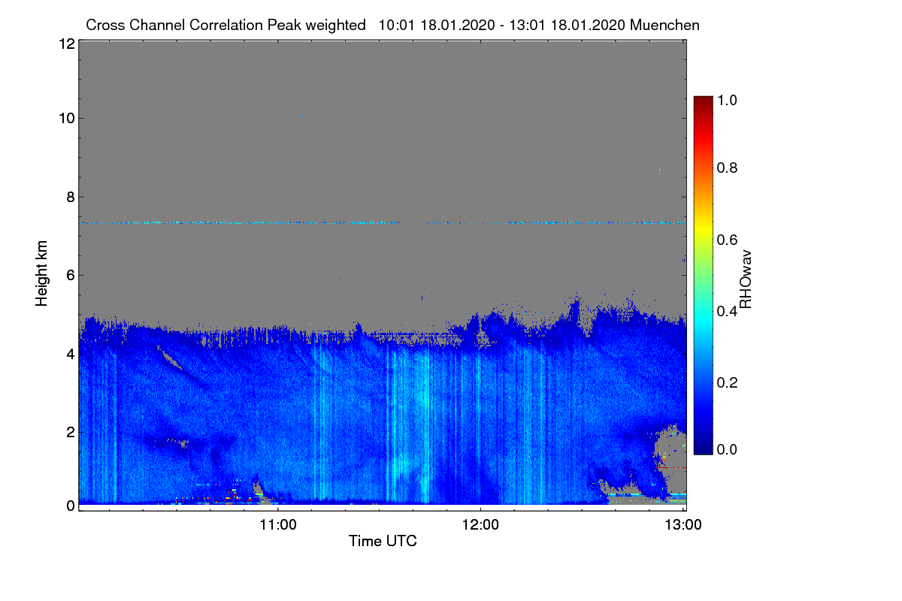Click the colorbar tick label 0.6

pyautogui.click(x=728, y=239)
